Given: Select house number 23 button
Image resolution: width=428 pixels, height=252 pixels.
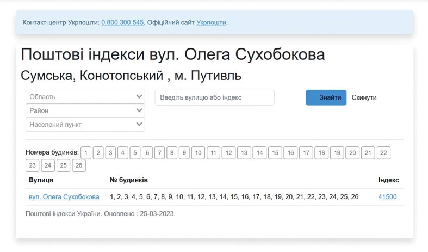Looking at the screenshot, I should click(33, 165).
